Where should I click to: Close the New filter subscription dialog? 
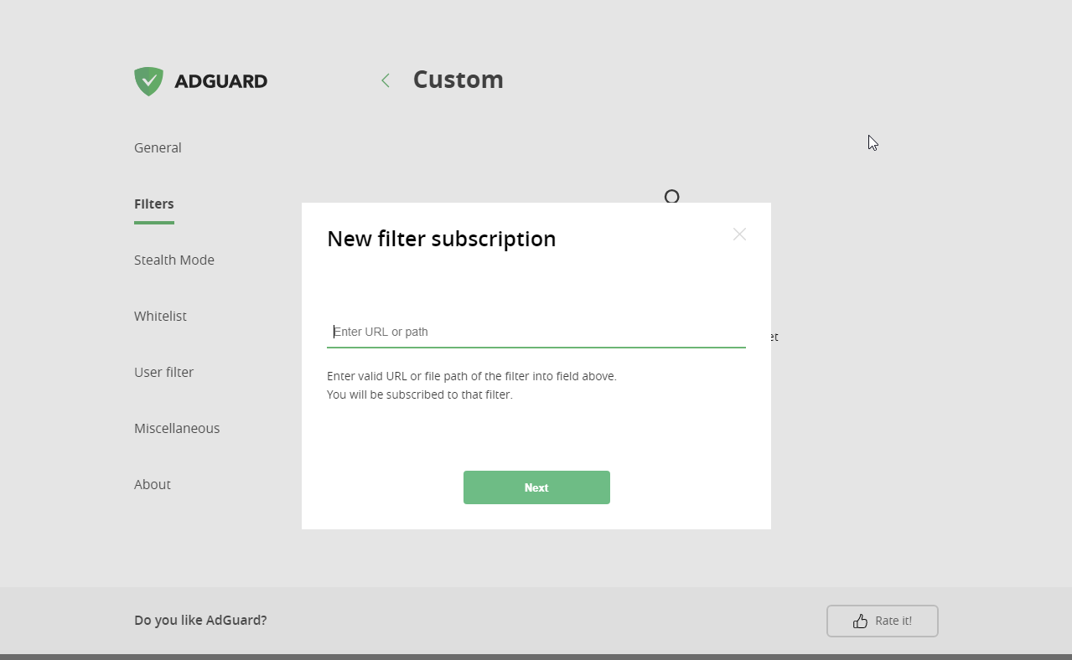tap(739, 235)
